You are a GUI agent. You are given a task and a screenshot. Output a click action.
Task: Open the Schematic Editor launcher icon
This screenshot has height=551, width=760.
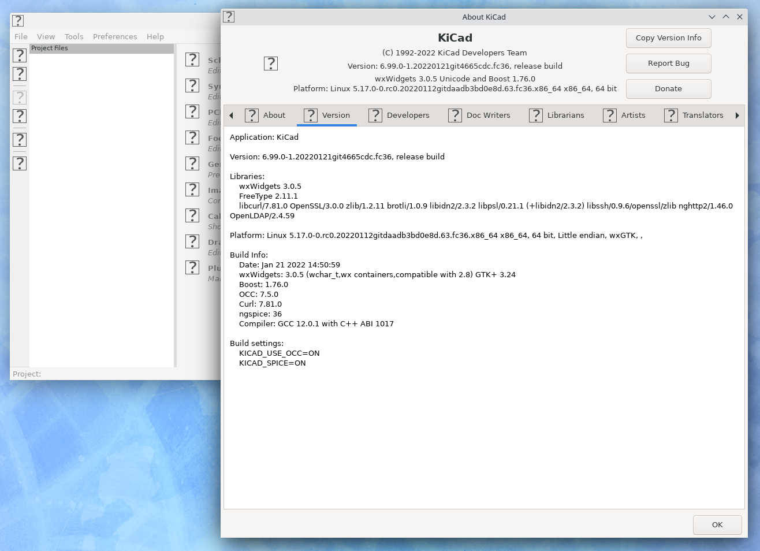(x=192, y=59)
